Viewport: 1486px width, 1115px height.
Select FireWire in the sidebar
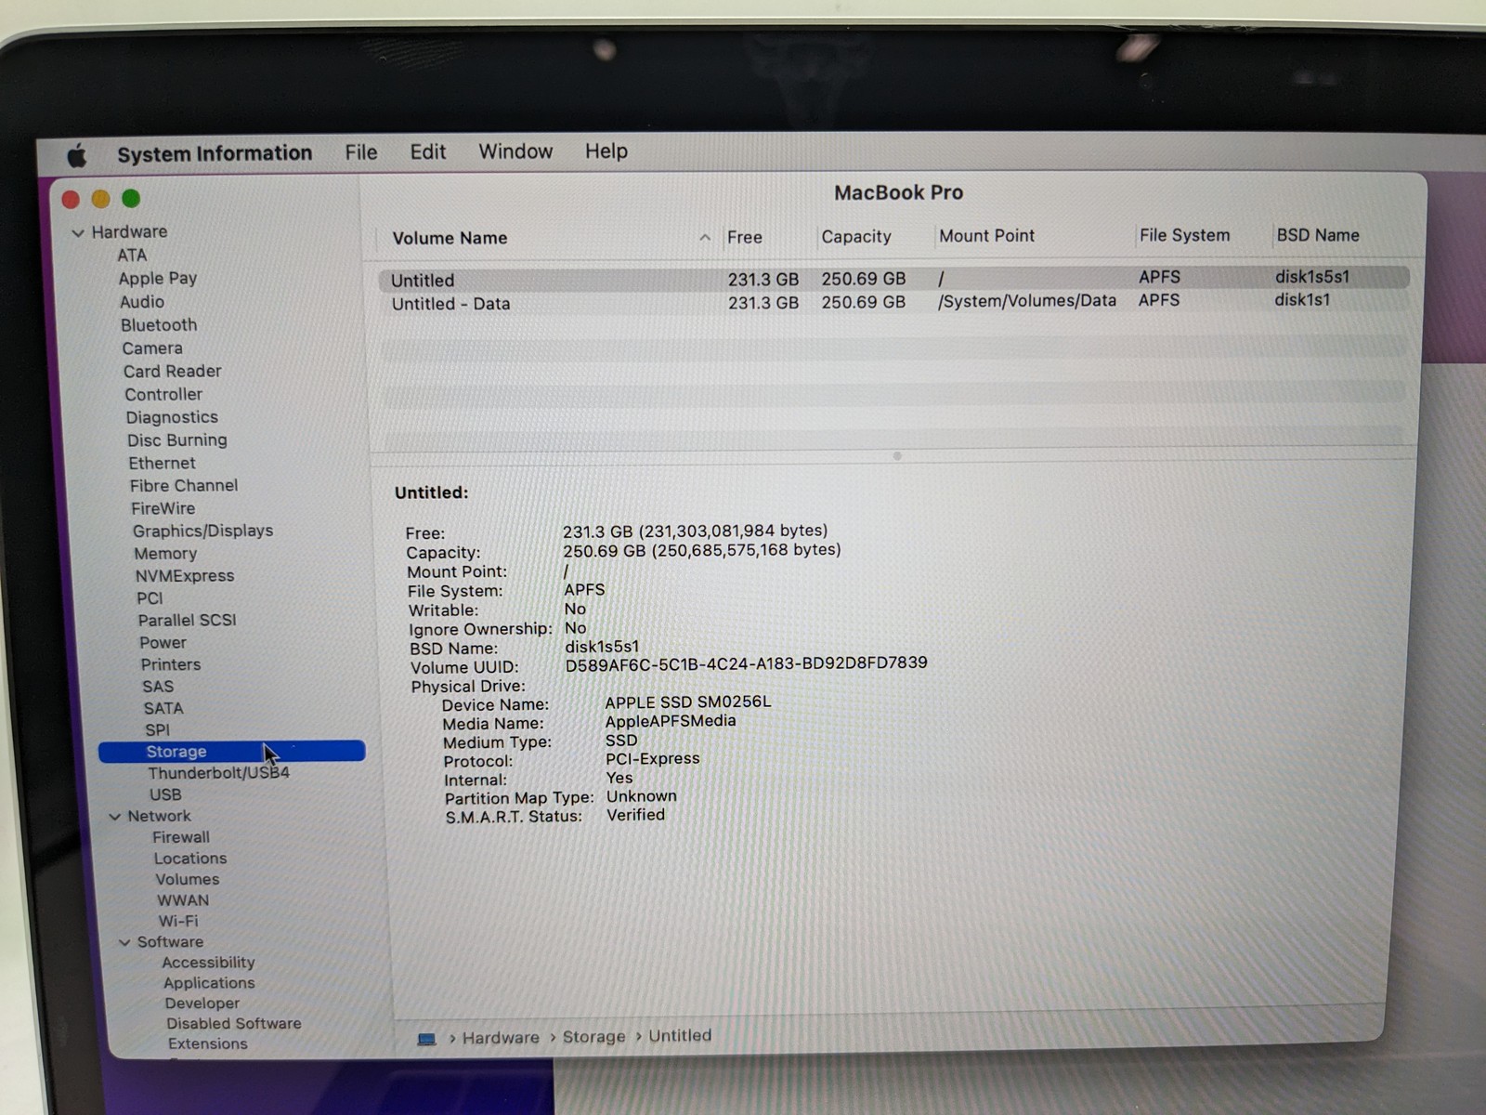pyautogui.click(x=163, y=508)
